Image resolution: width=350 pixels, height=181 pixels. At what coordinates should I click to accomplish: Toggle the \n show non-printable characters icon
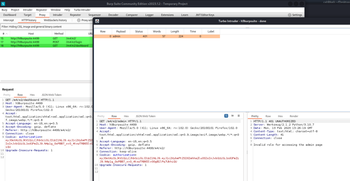232,116
